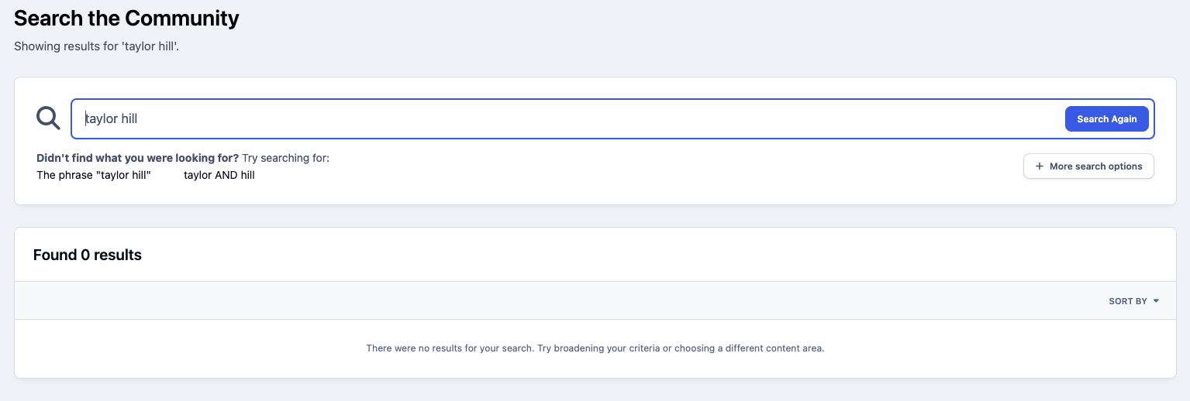Click the no results for your search message
Image resolution: width=1190 pixels, height=401 pixels.
coord(595,348)
